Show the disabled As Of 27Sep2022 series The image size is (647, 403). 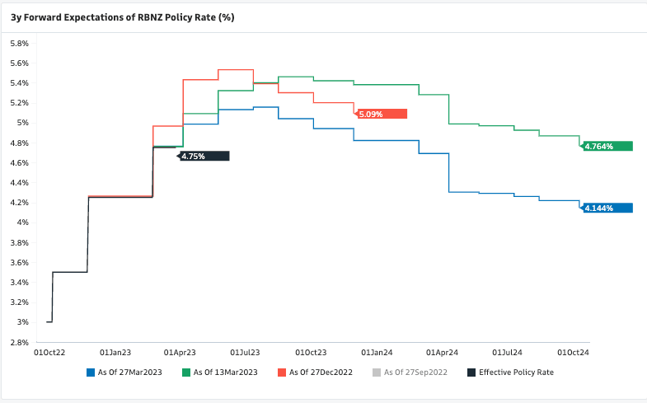click(415, 373)
